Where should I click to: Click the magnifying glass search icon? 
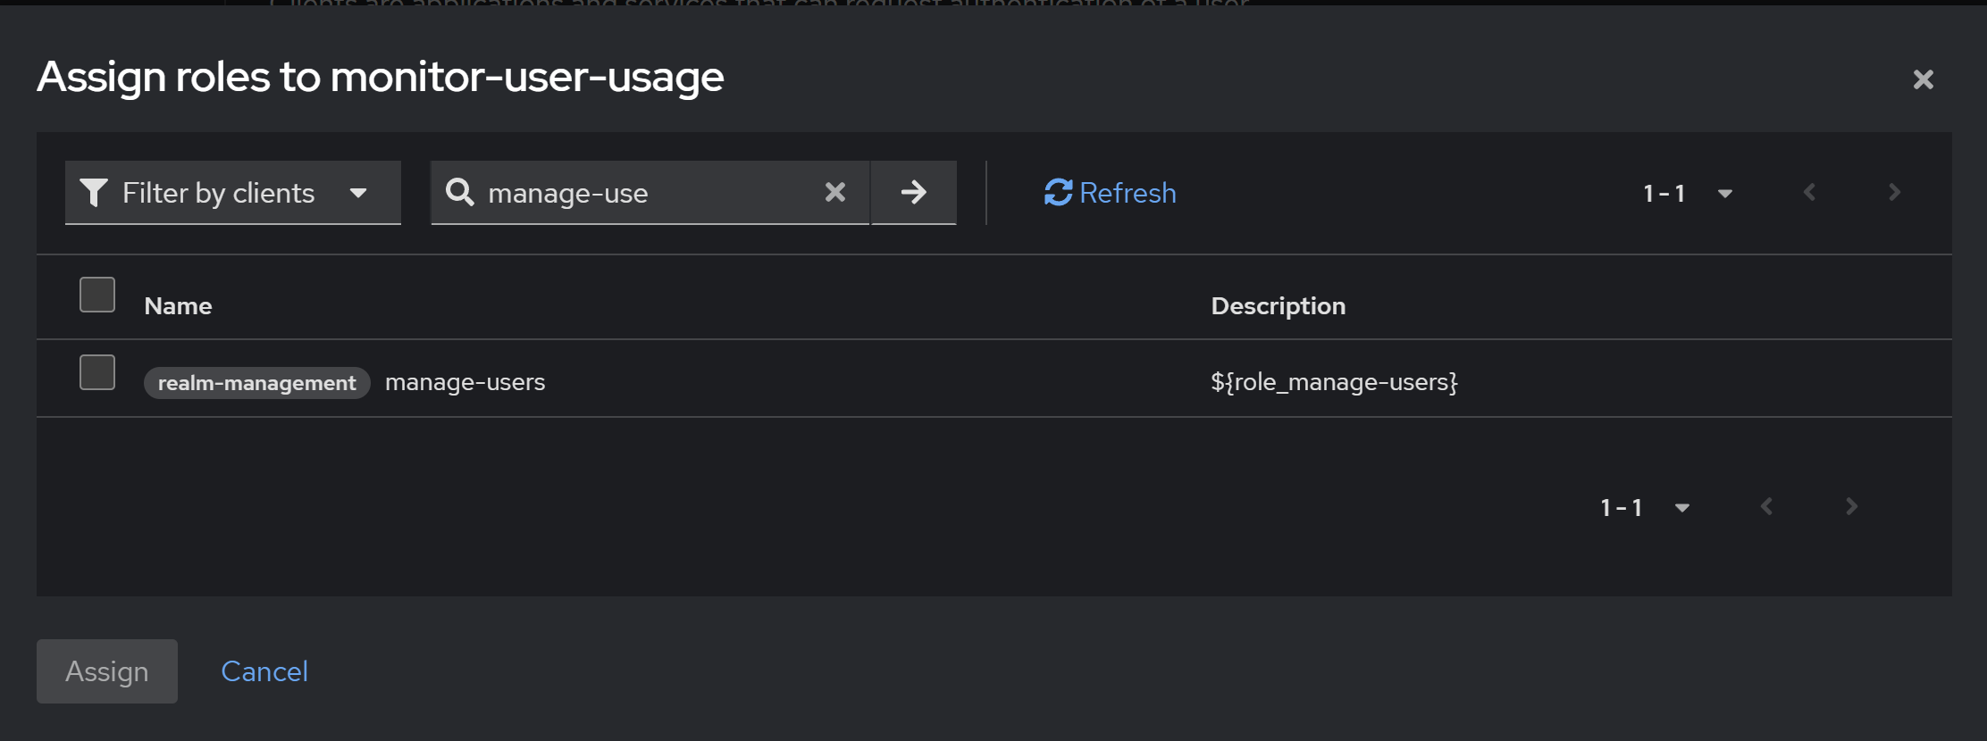coord(459,192)
